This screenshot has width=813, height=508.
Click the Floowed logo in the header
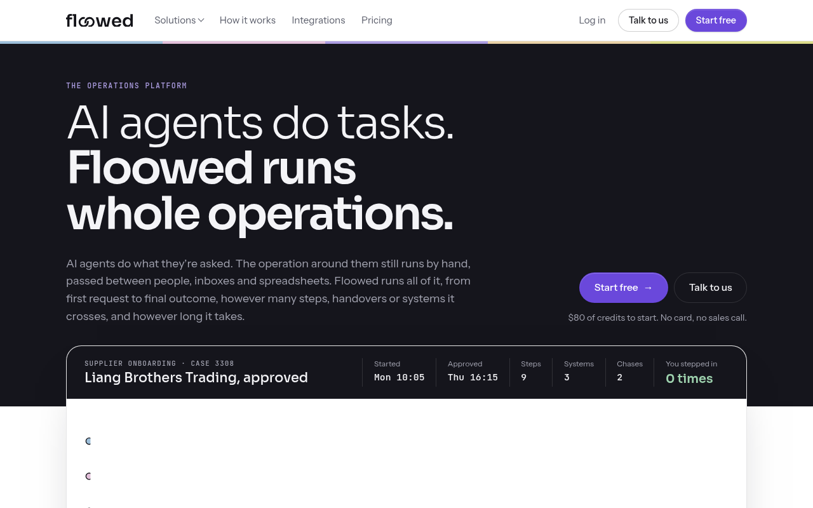click(100, 20)
